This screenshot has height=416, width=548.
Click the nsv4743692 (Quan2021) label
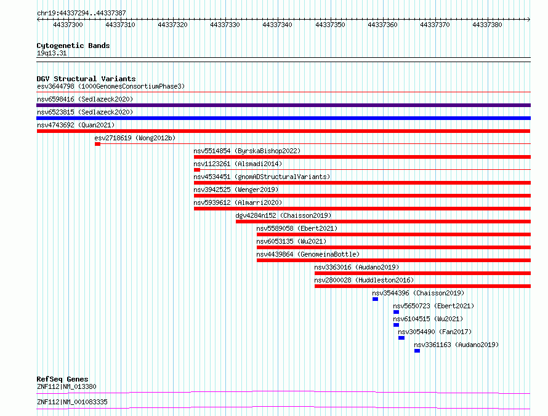tap(76, 125)
